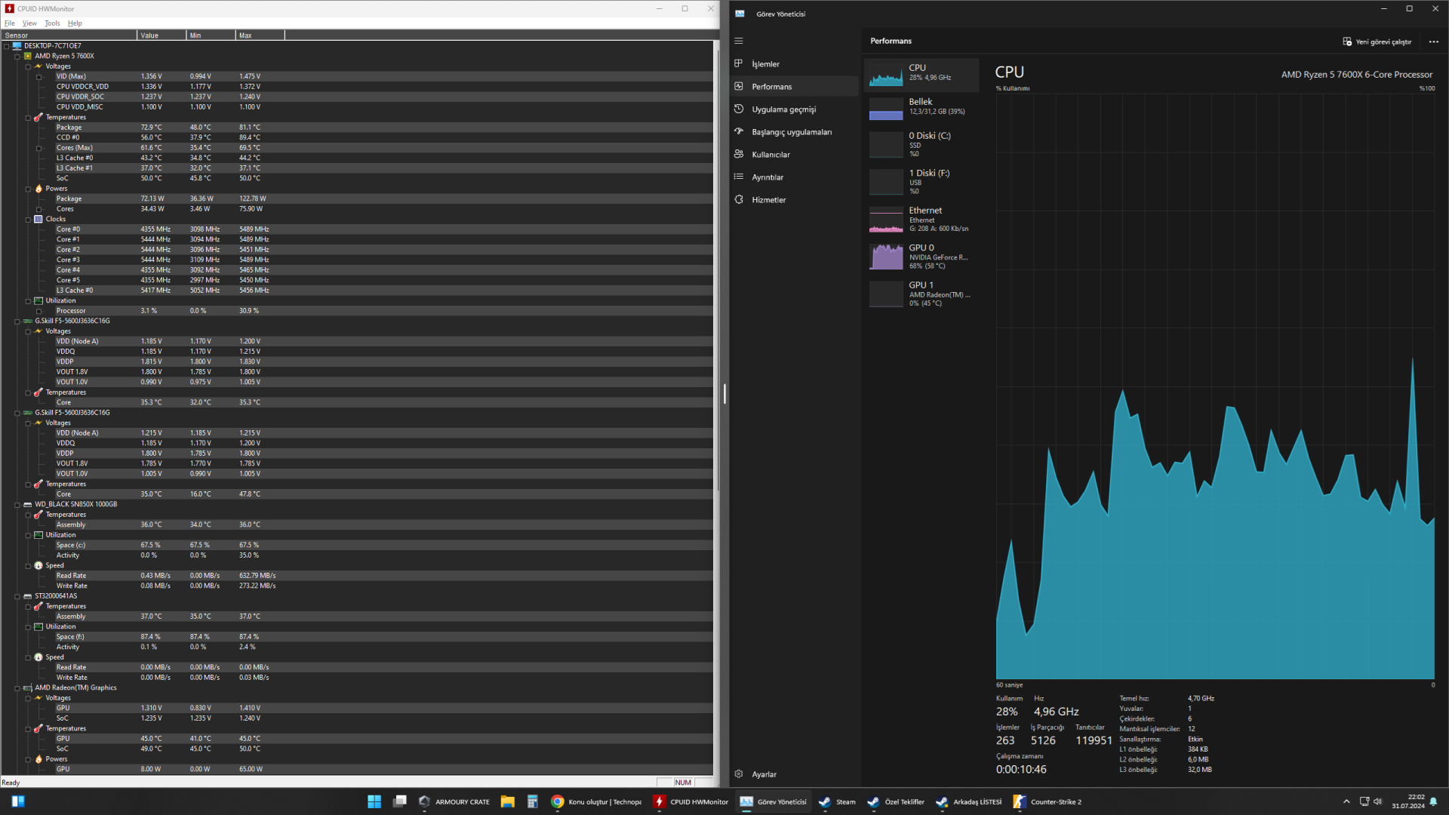Open Ayarlar settings in Task Manager
Viewport: 1449px width, 815px height.
(x=763, y=774)
